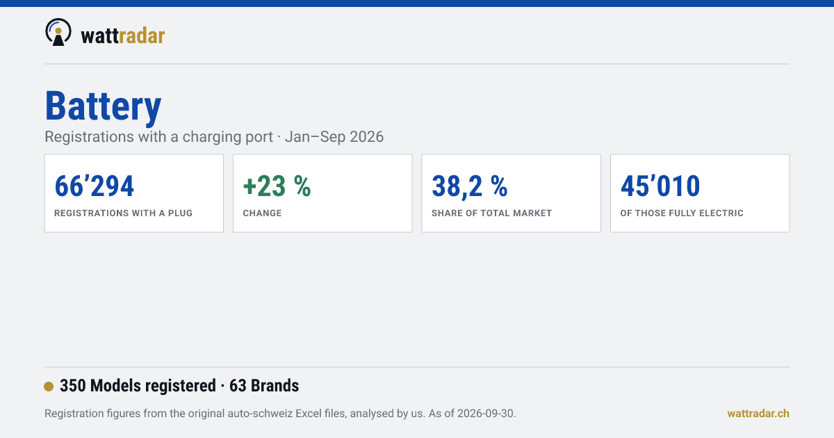834x438 pixels.
Task: Click the 63 Brands text
Action: (264, 386)
